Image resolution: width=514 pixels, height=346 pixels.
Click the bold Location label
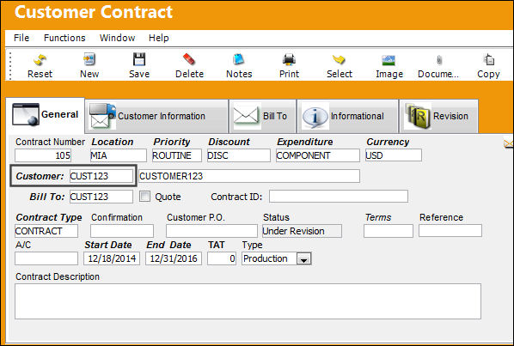pyautogui.click(x=113, y=142)
